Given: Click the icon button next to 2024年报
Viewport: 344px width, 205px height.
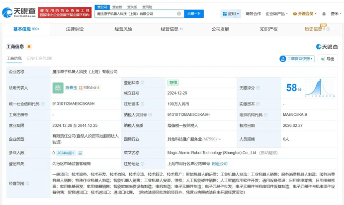Looking at the screenshot, I should (x=80, y=153).
